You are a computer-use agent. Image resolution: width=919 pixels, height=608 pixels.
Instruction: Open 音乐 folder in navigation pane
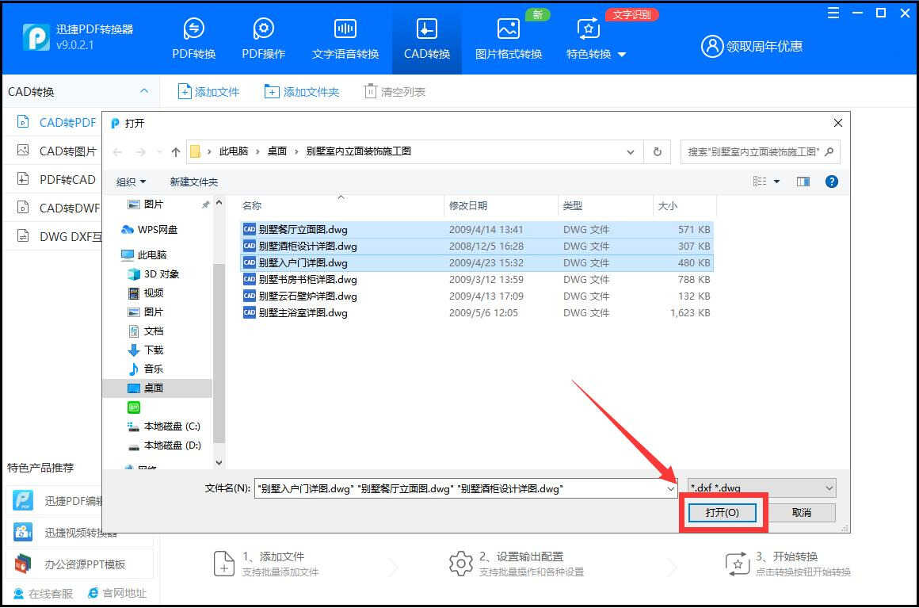click(146, 369)
